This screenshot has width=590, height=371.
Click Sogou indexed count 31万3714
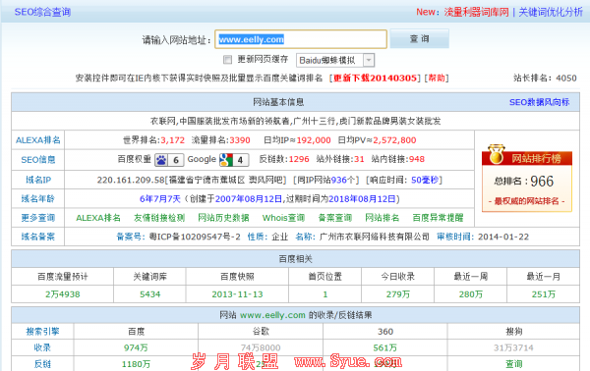click(513, 348)
